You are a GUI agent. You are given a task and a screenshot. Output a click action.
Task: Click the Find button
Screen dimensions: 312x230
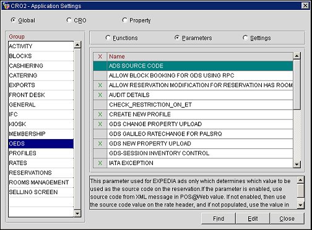coord(219,218)
